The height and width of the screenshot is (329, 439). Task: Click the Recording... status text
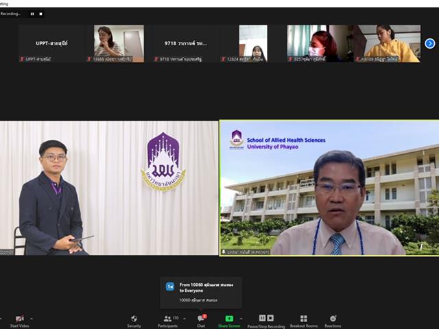coord(10,14)
